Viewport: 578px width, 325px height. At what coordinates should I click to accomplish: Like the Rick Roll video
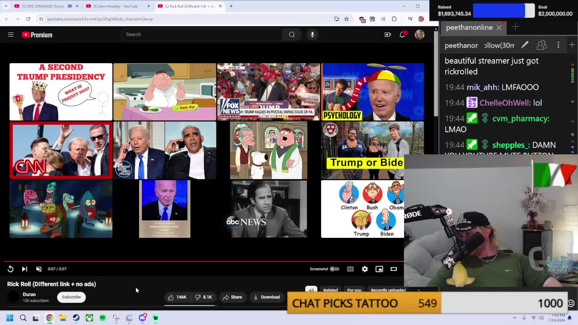tap(177, 297)
